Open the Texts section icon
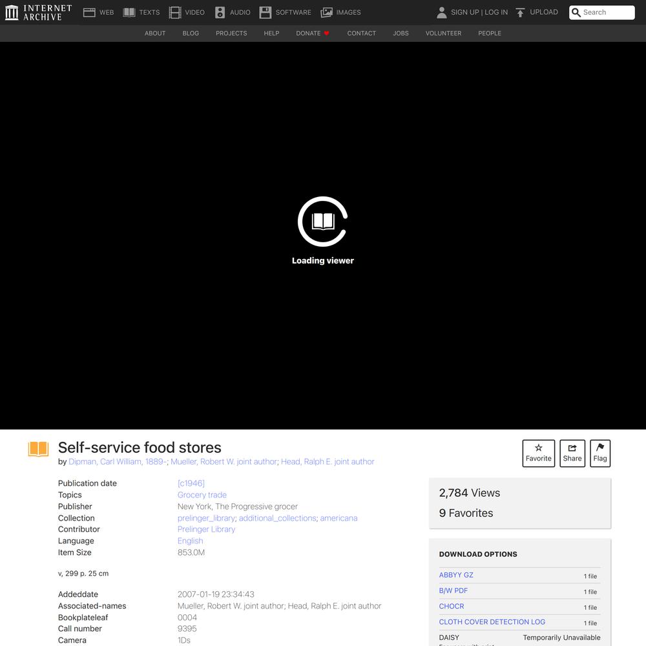The width and height of the screenshot is (646, 646). pos(129,12)
